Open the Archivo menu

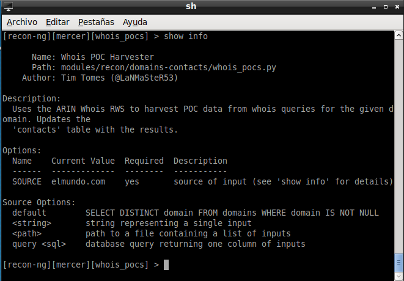pos(22,22)
